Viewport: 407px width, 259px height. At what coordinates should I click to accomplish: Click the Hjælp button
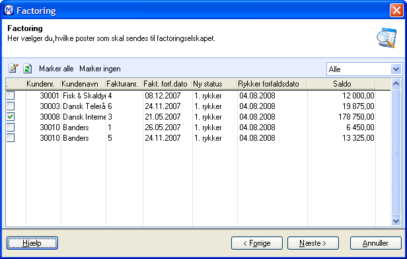pyautogui.click(x=32, y=243)
